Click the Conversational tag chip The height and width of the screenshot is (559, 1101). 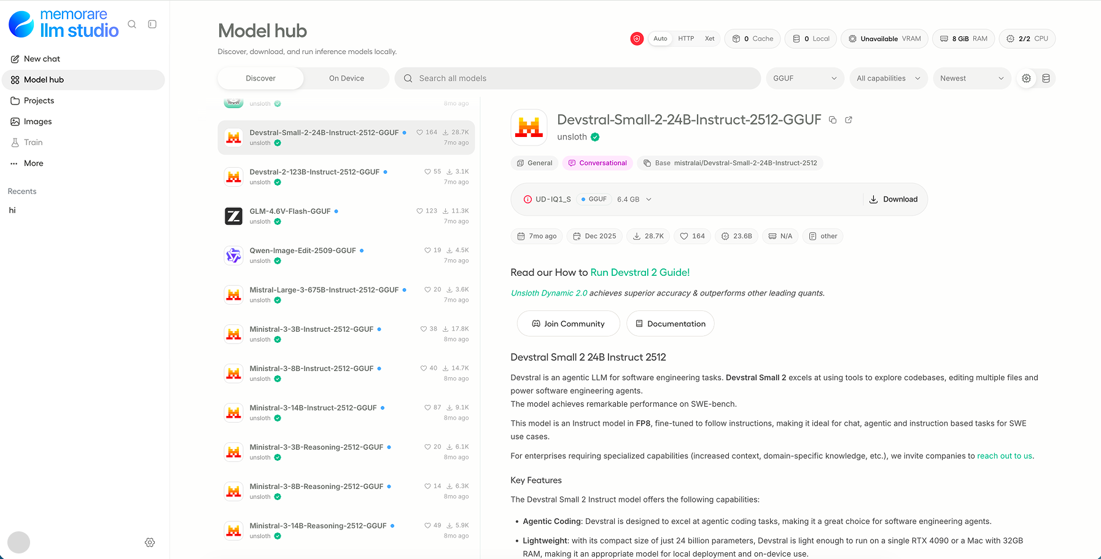[x=597, y=163]
